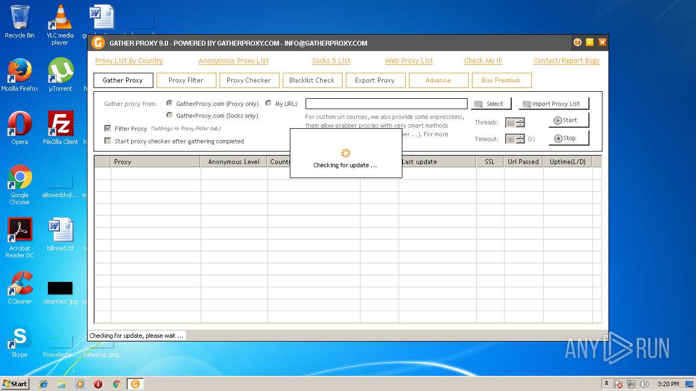This screenshot has height=391, width=696.
Task: Open the Action Center flag tray icon
Action: pyautogui.click(x=618, y=384)
